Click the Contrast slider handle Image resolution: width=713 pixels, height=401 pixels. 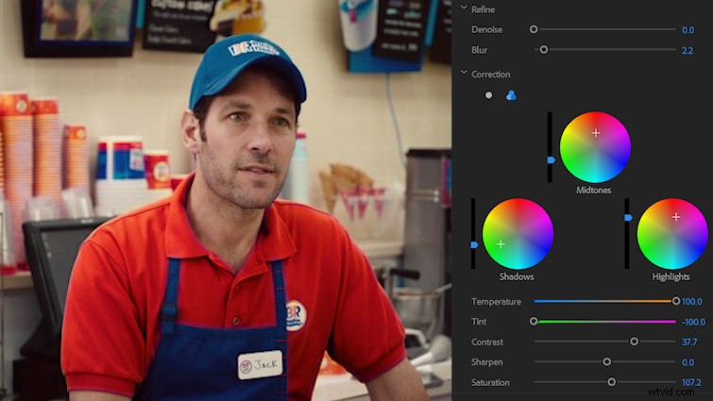click(634, 342)
